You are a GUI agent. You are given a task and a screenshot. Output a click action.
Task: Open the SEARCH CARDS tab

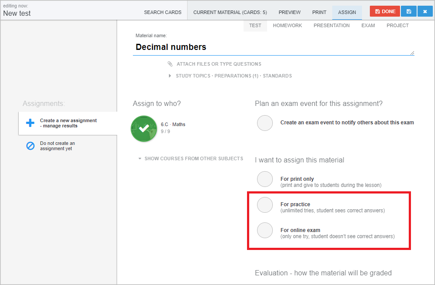163,12
